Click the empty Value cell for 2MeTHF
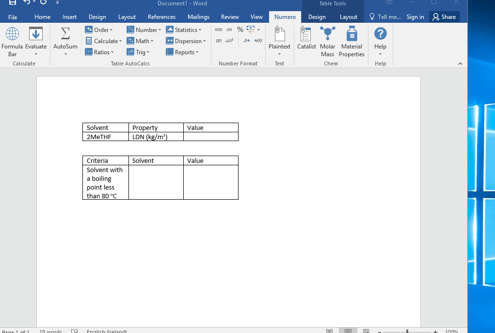 coord(210,137)
